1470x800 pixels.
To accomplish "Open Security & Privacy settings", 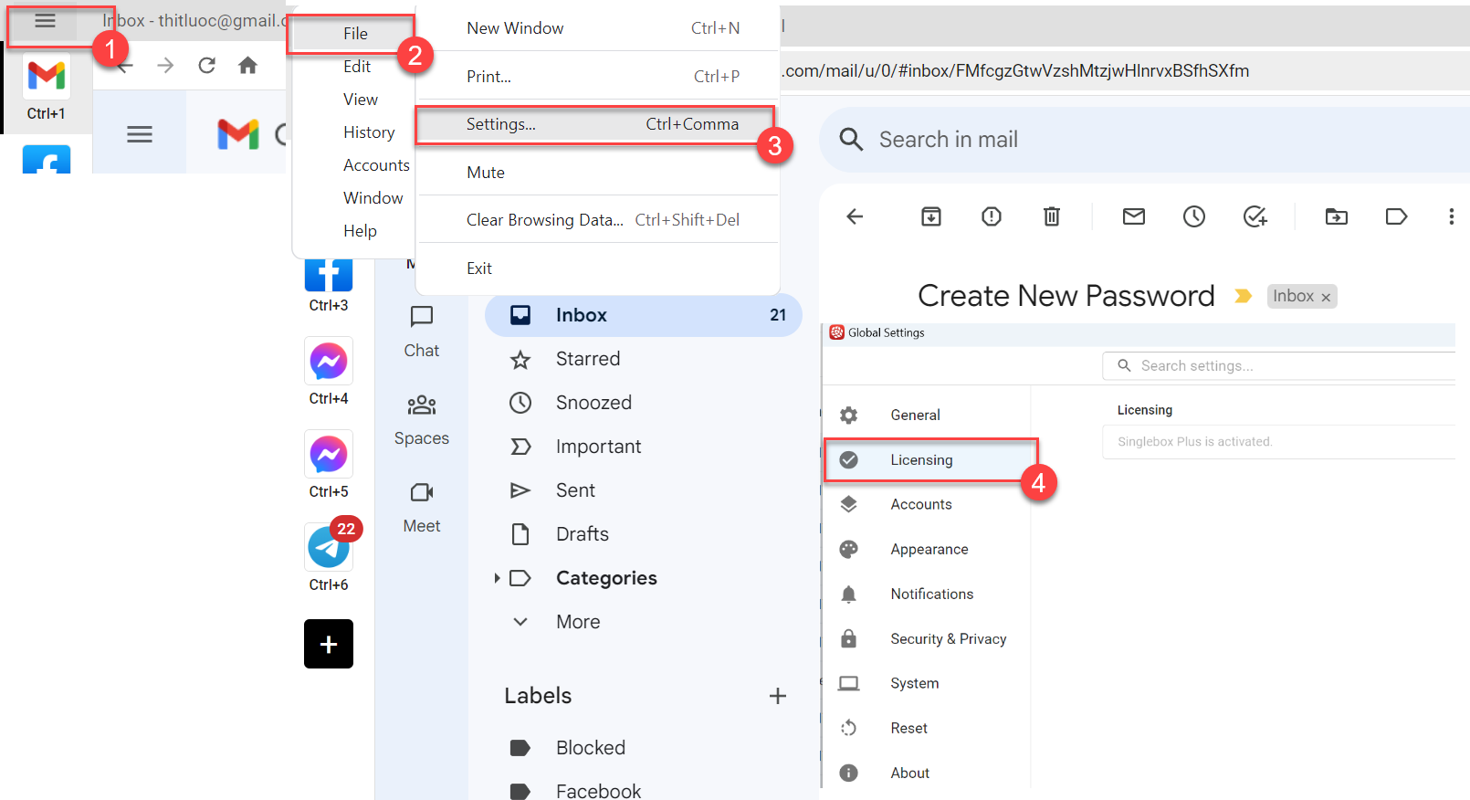I will point(948,639).
